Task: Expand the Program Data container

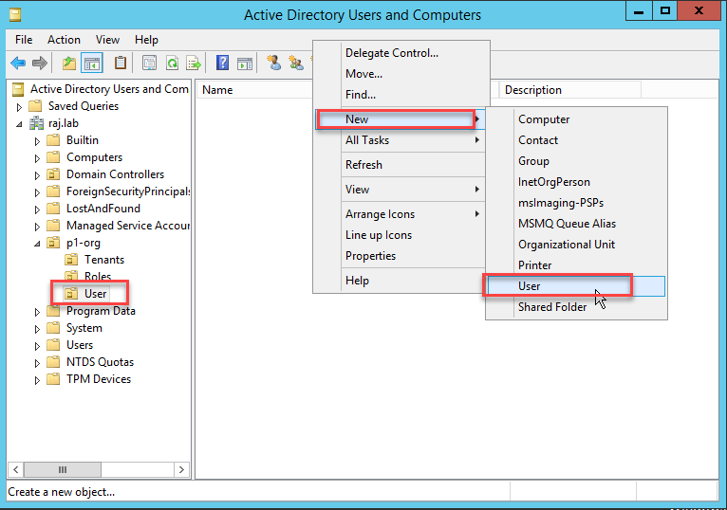Action: tap(37, 312)
